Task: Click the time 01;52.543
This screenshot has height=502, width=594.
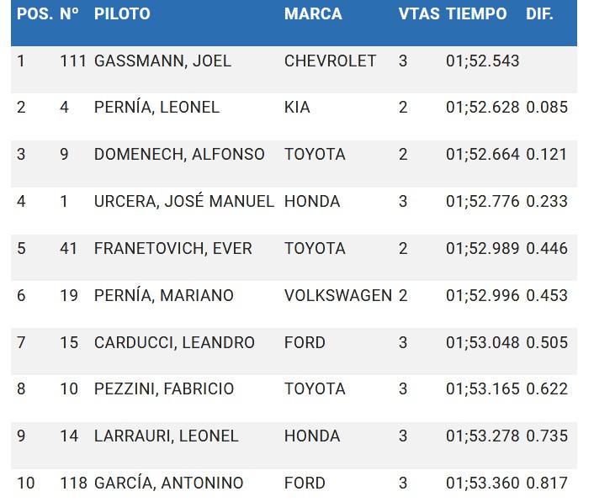Action: pos(482,61)
